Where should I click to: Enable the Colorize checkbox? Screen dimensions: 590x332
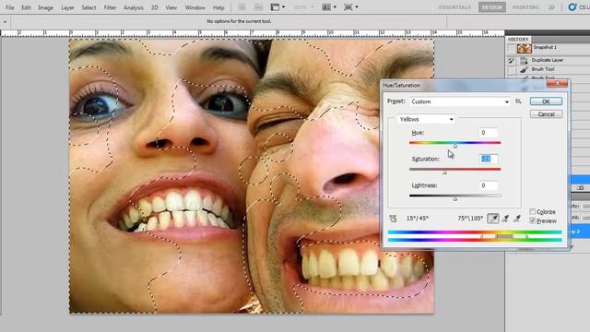[x=533, y=211]
